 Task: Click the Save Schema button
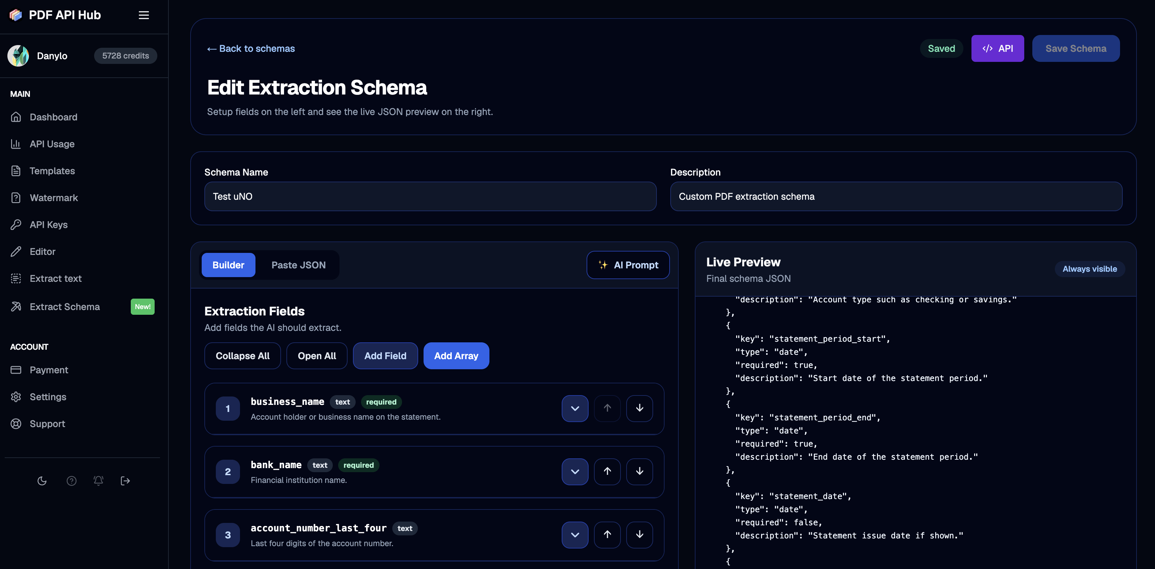coord(1076,48)
